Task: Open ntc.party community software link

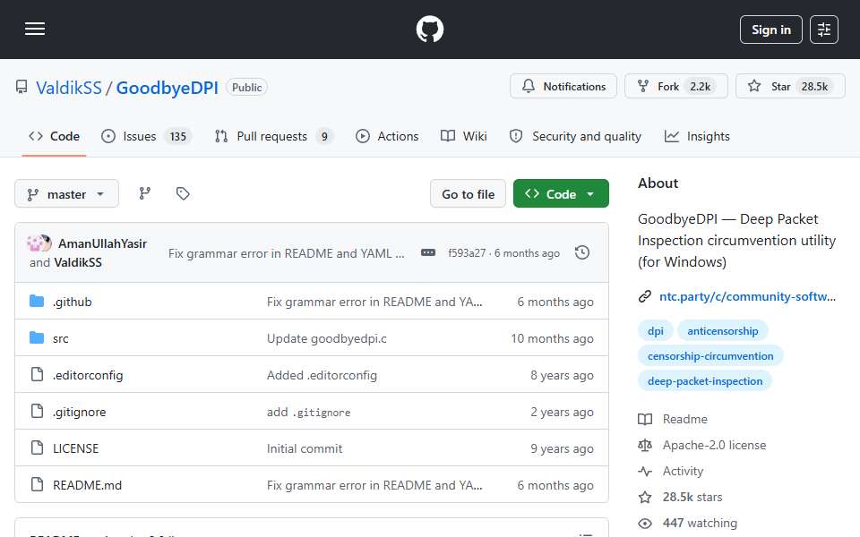Action: point(747,296)
